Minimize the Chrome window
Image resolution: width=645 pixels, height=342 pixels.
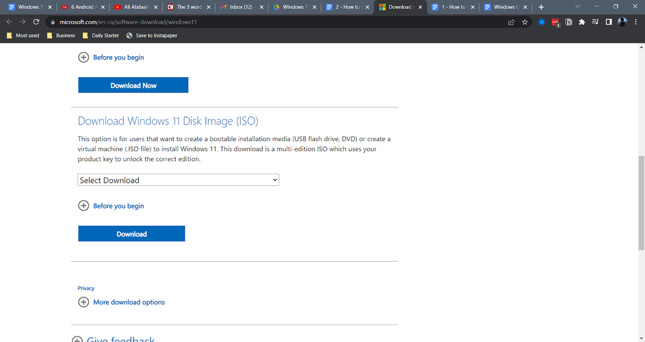[597, 7]
